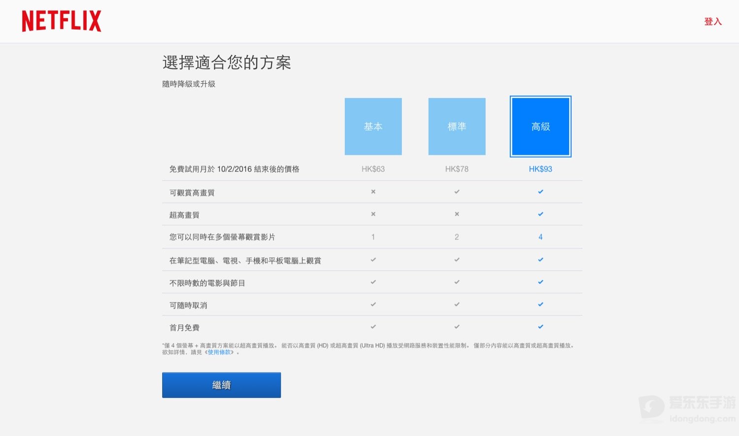Click the 超高畫質 row label

coord(184,215)
